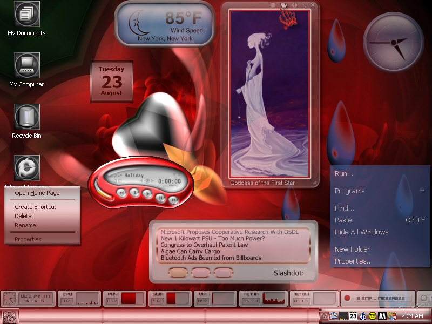The width and height of the screenshot is (432, 324).
Task: Select Delete in the context menu
Action: pyautogui.click(x=23, y=217)
